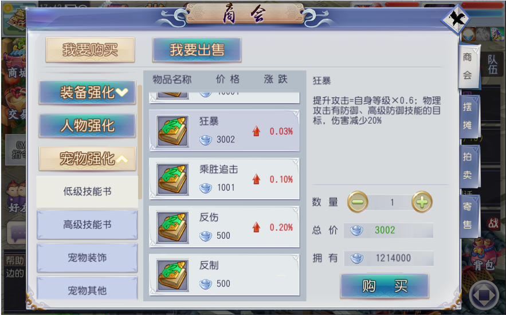Select the 高级技能书 subcategory
The image size is (506, 315).
[87, 225]
